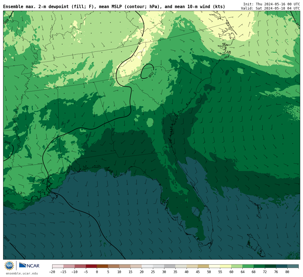Open the ensemble.ucar.edu text link
This screenshot has width=303, height=277.
click(22, 273)
